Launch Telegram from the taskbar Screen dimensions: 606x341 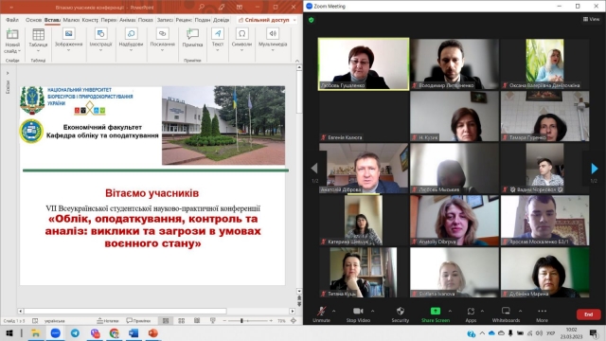click(x=75, y=332)
